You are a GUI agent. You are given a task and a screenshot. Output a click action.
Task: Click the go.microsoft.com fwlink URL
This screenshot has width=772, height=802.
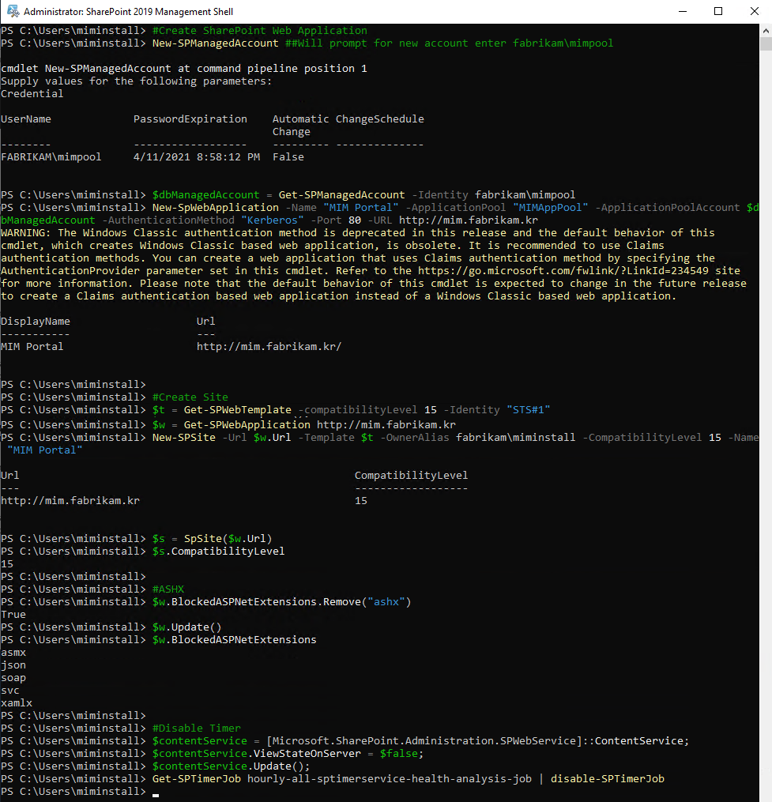tap(563, 270)
